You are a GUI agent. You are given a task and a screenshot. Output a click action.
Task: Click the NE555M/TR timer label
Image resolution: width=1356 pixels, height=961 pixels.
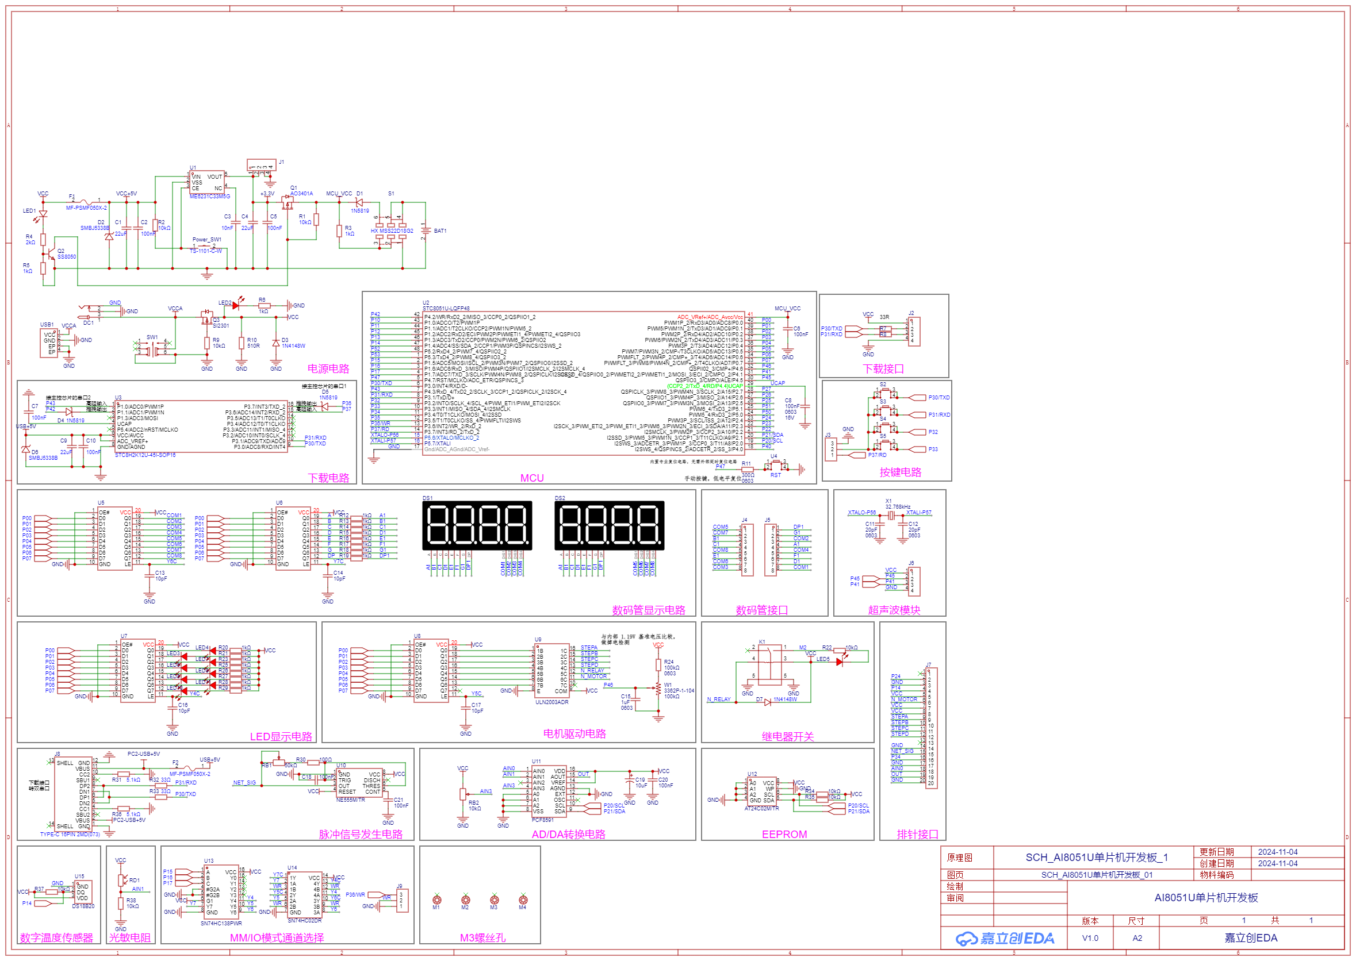pos(350,800)
